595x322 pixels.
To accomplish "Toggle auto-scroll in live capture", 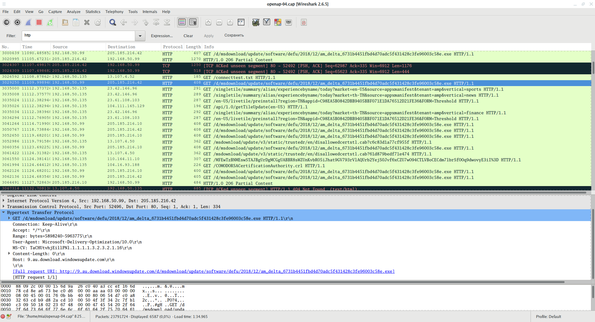I will tap(193, 22).
